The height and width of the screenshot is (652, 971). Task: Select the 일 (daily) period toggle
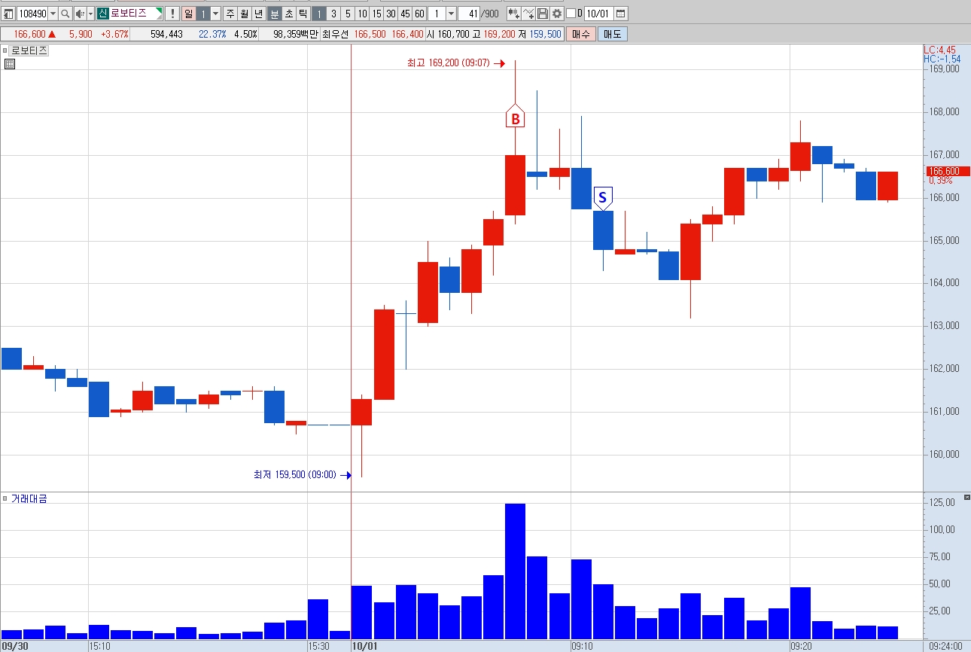pos(188,14)
